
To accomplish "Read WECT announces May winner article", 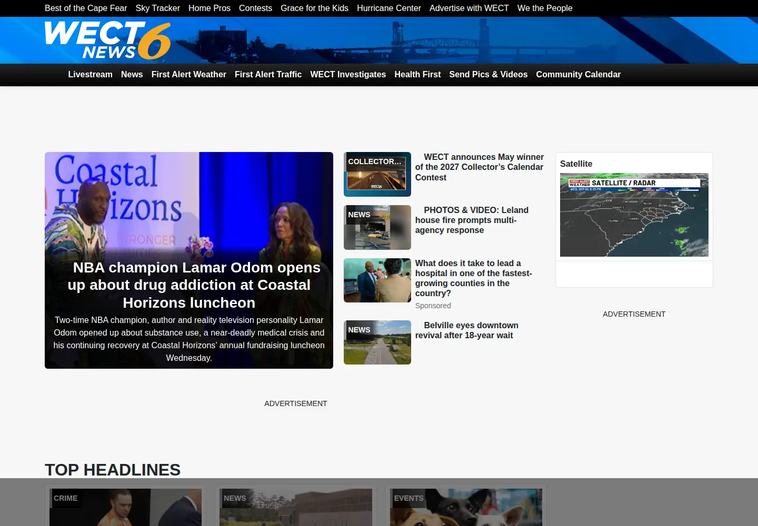I will tap(480, 167).
